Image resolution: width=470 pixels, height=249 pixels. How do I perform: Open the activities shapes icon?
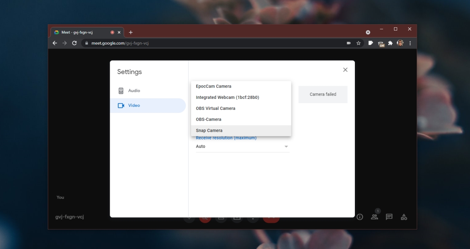(x=404, y=217)
